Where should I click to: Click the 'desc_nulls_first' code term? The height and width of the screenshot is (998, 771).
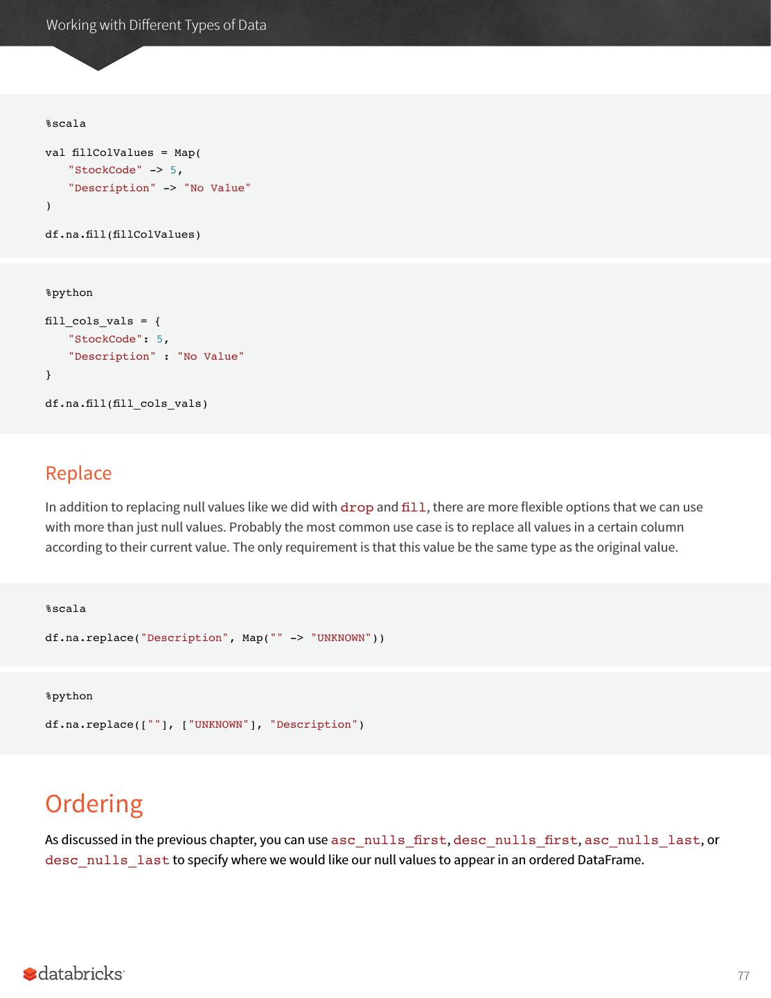pos(515,840)
